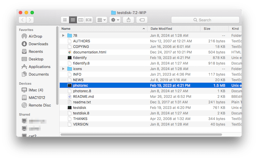The height and width of the screenshot is (160, 258).
Task: Click the horizontal scrollbar at the bottom
Action: pos(141,135)
